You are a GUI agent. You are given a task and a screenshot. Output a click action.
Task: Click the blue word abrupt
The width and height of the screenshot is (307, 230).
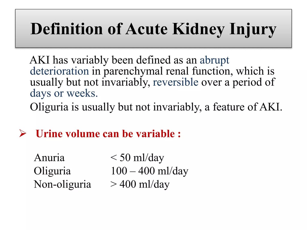214,60
